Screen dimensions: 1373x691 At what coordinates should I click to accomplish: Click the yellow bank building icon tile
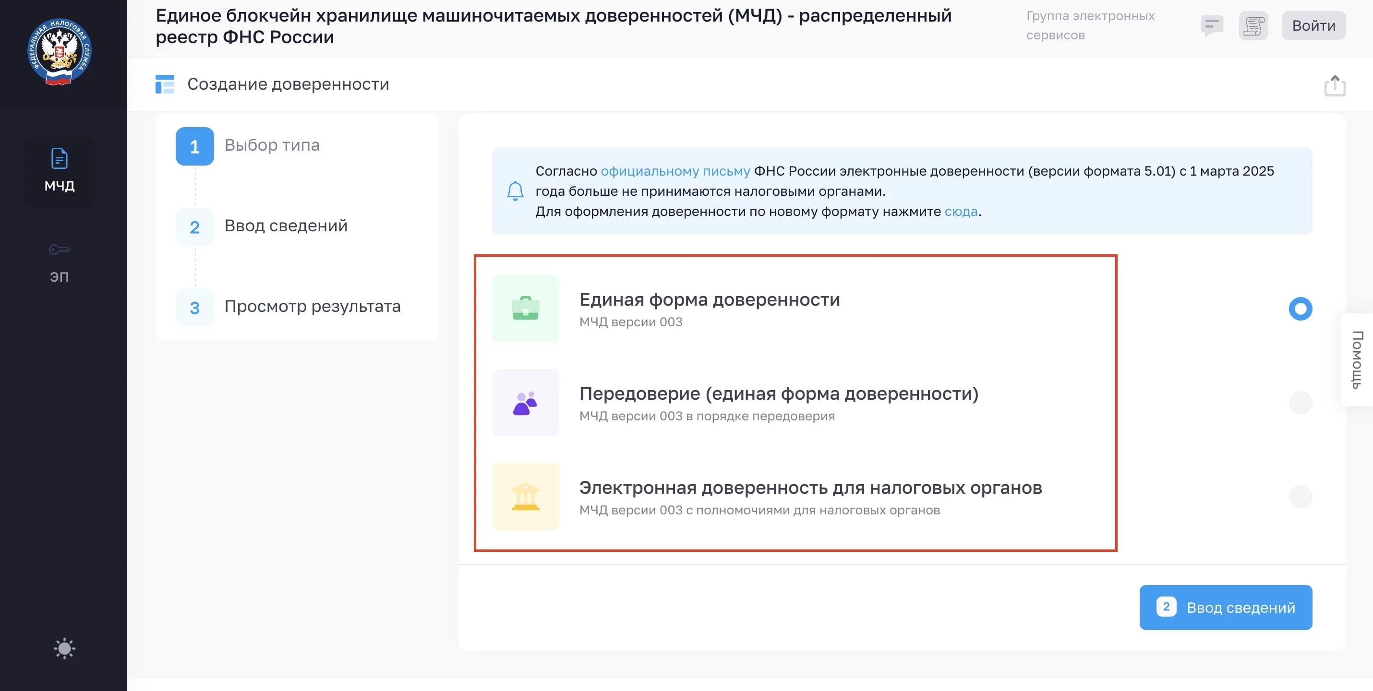click(526, 497)
